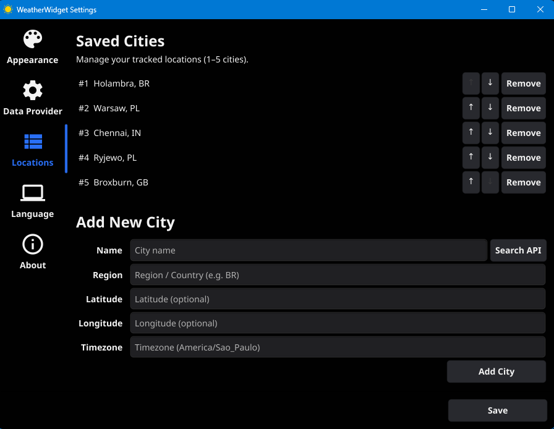Select the '#2 Warsaw, PL' row text
This screenshot has width=554, height=429.
click(x=109, y=108)
